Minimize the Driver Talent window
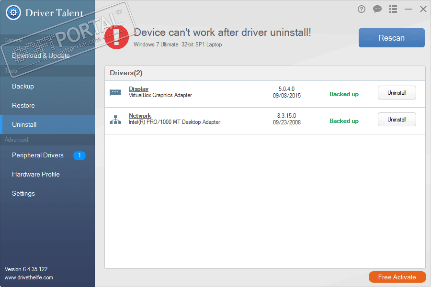 408,10
